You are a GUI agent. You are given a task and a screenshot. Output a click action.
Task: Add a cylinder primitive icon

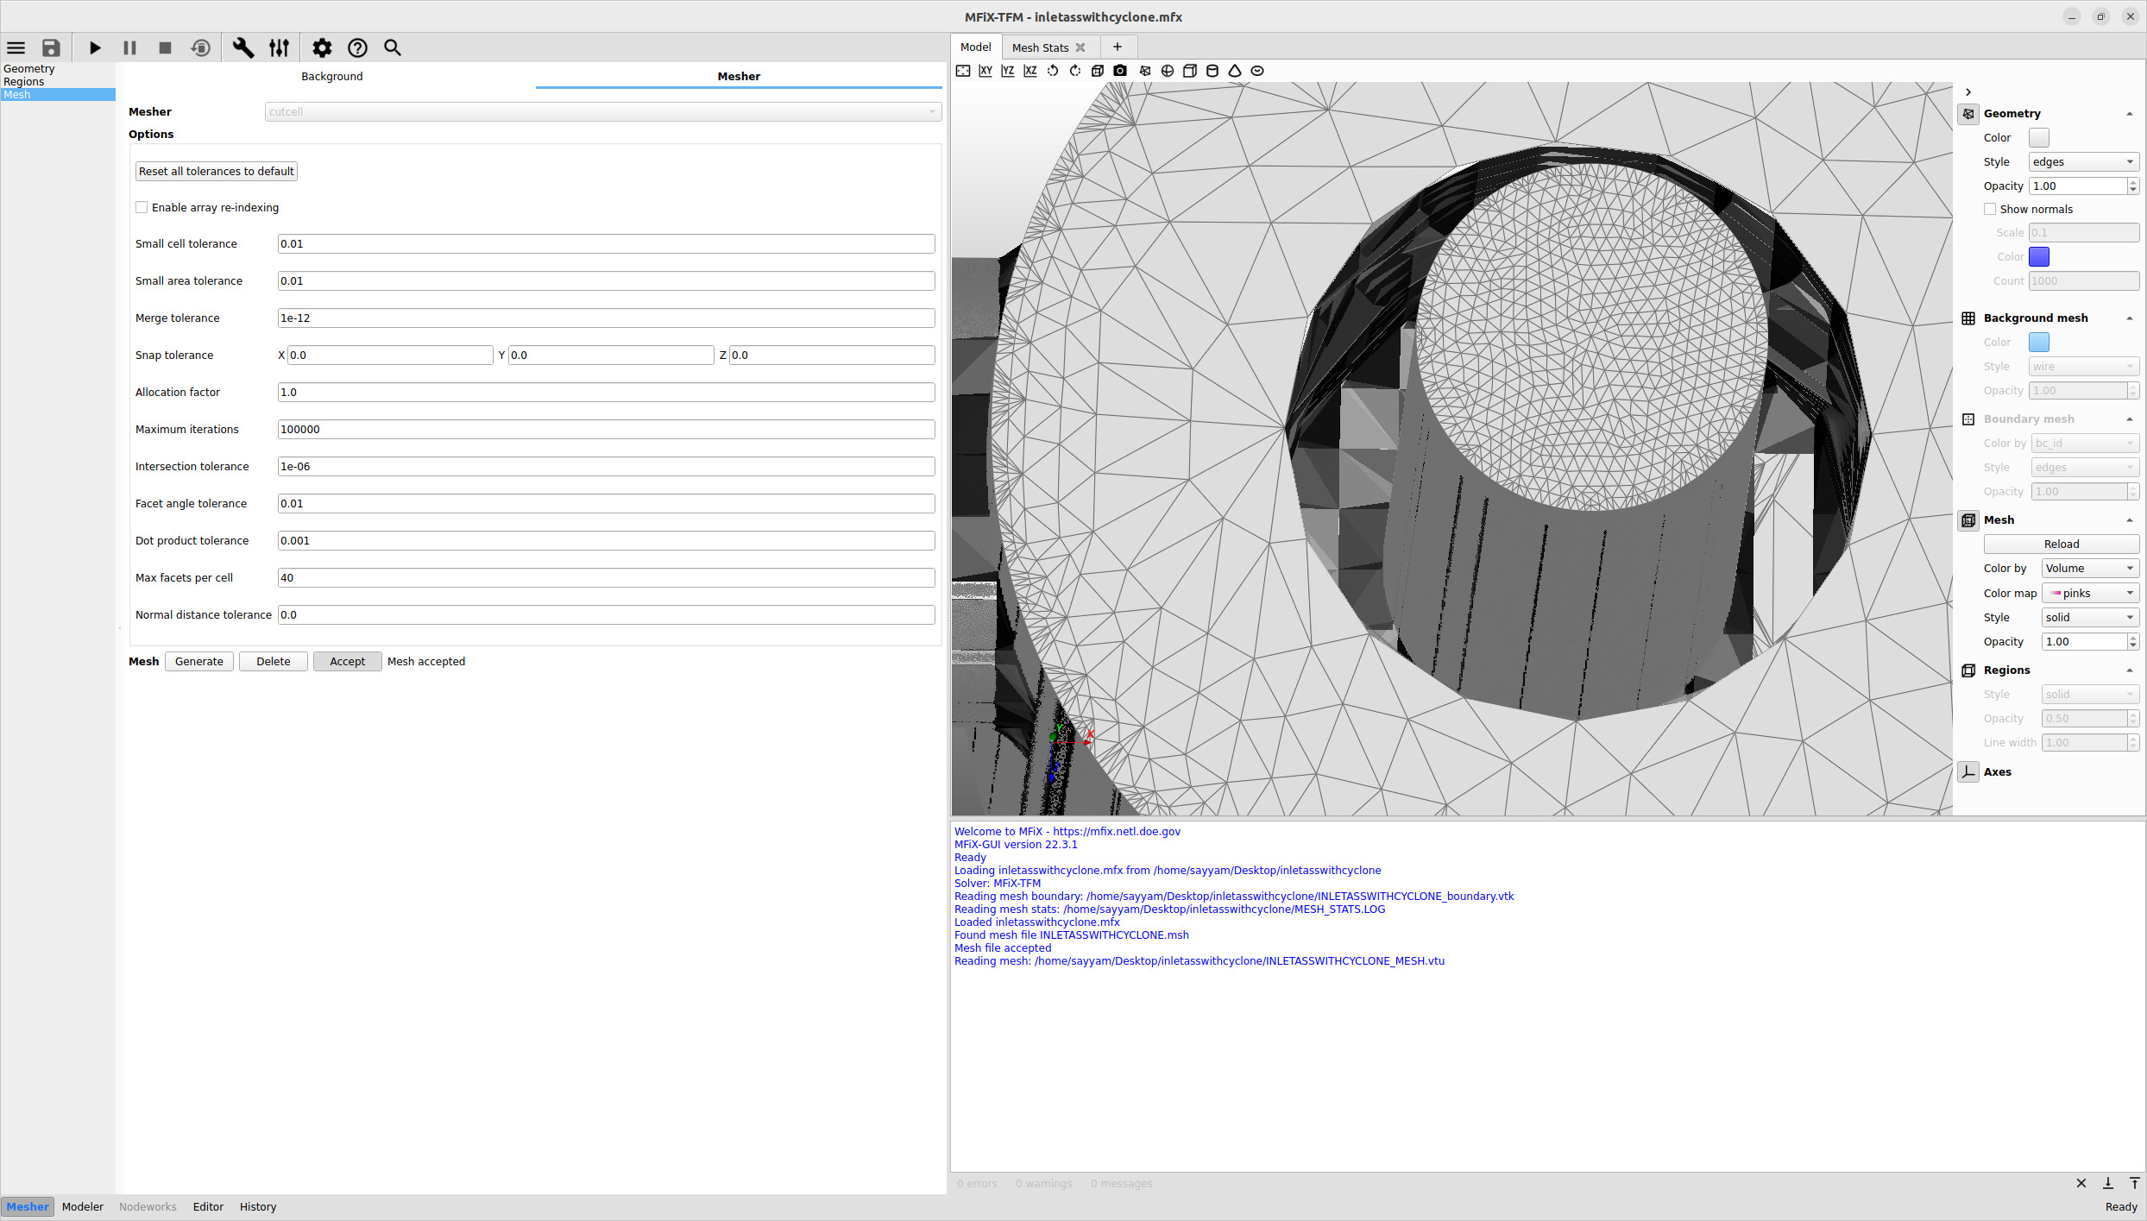click(1212, 71)
